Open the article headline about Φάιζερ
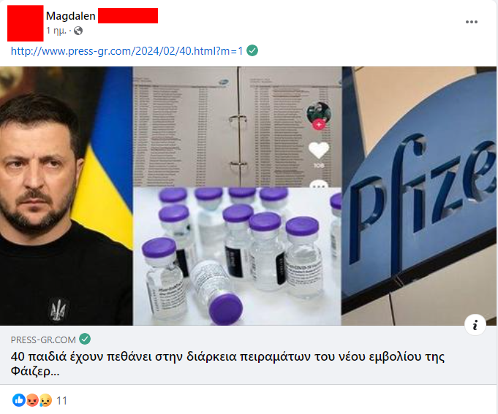Screen dimensions: 498x414 point(227,364)
